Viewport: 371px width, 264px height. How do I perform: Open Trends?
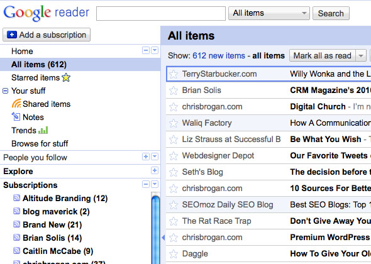24,130
